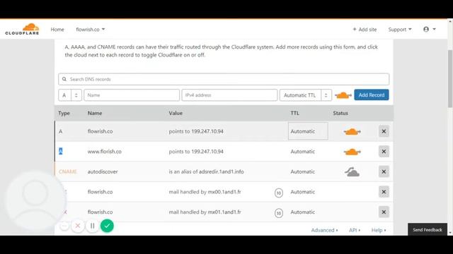
Task: Click TTL Automatic for autodiscover
Action: click(302, 171)
